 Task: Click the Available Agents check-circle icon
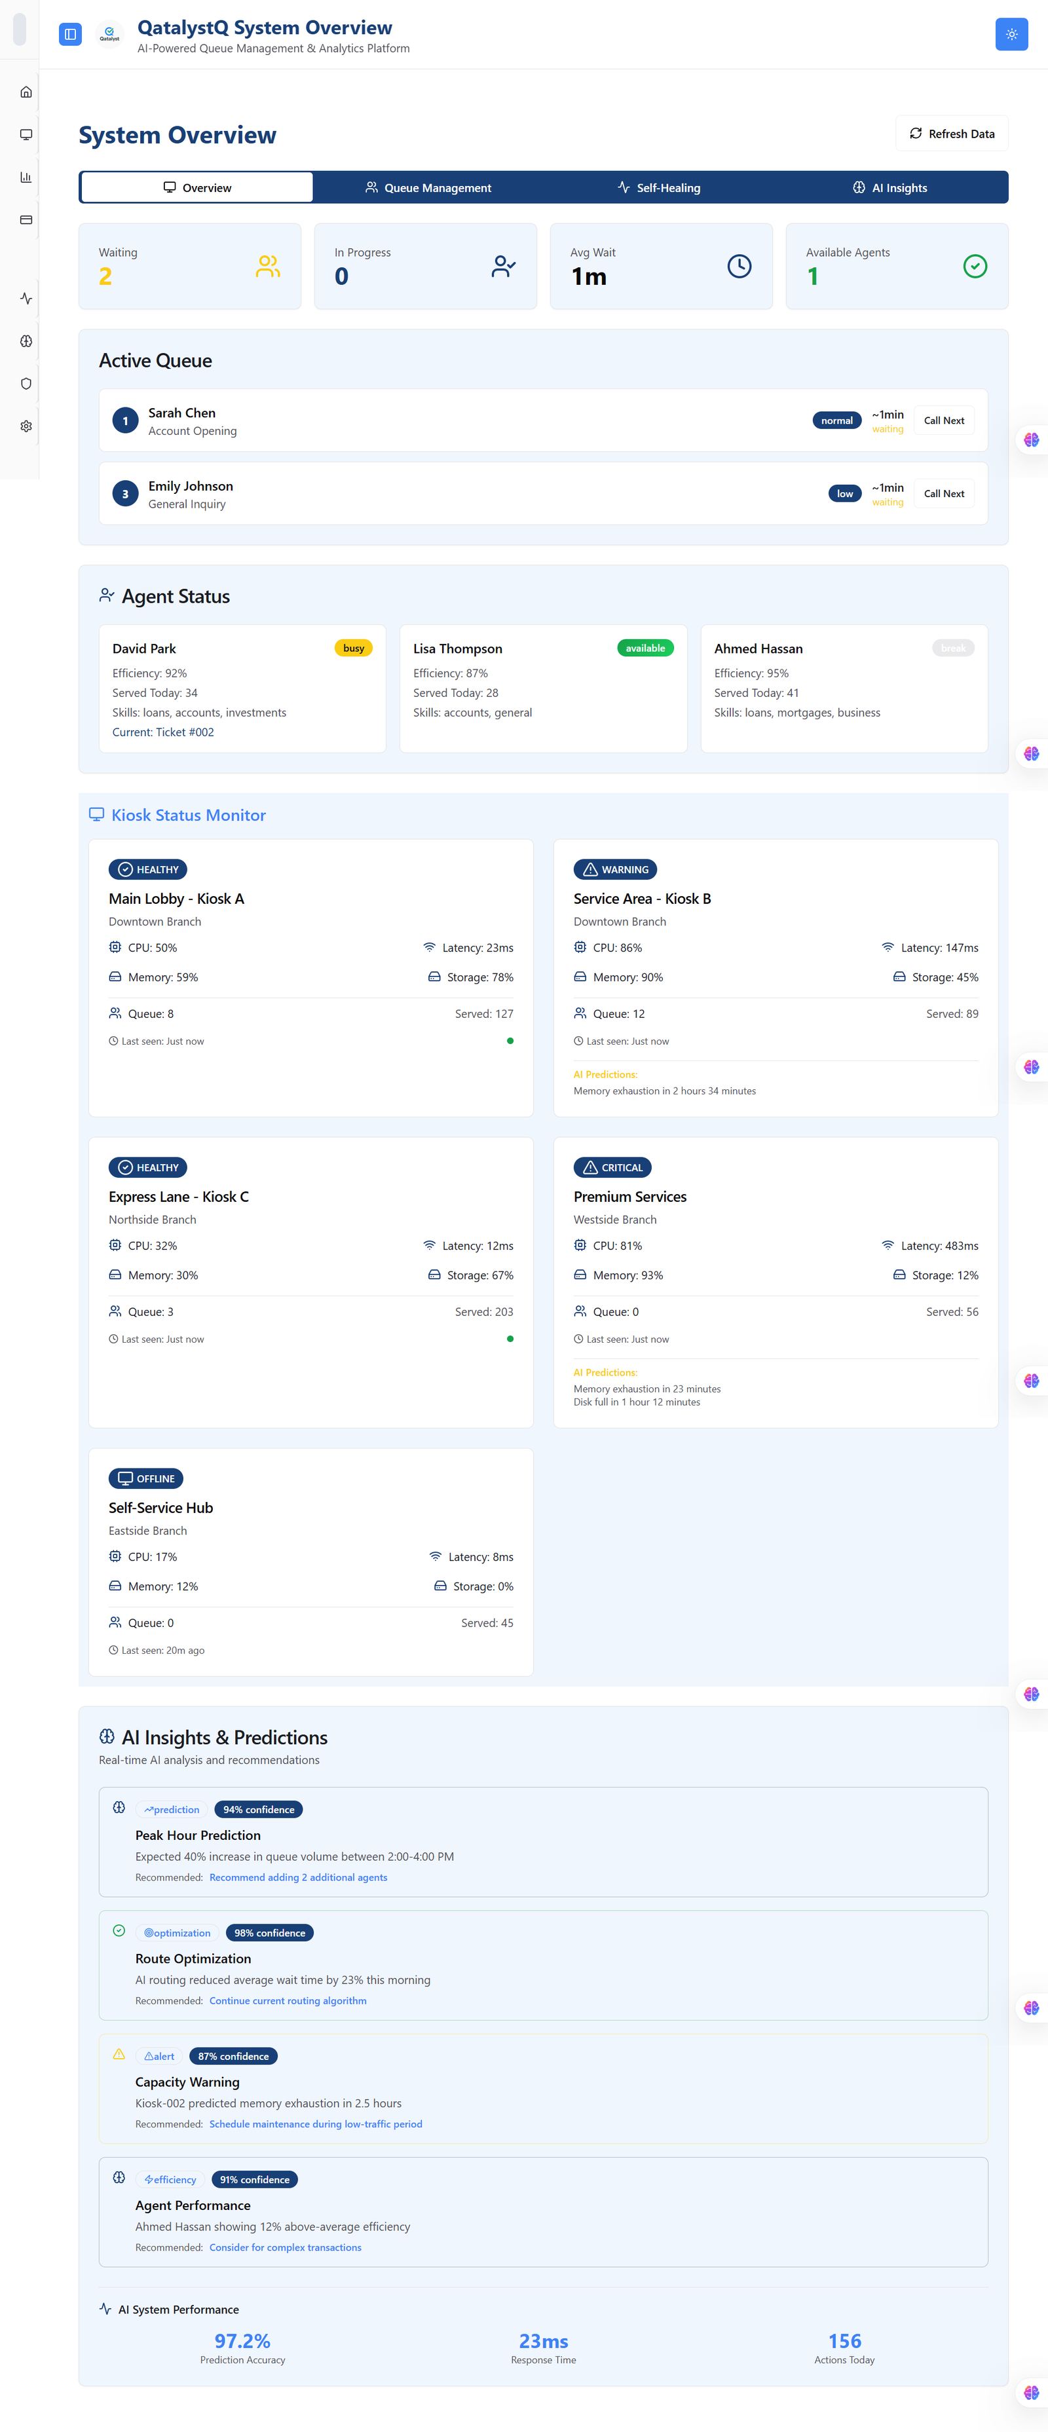(x=975, y=266)
